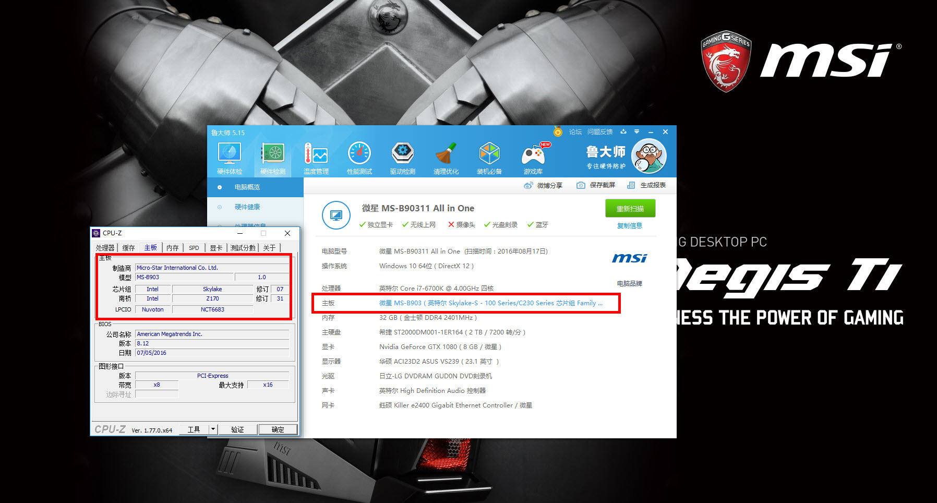The image size is (937, 503).
Task: Click the 芯片组 Skylake field
Action: coord(212,289)
